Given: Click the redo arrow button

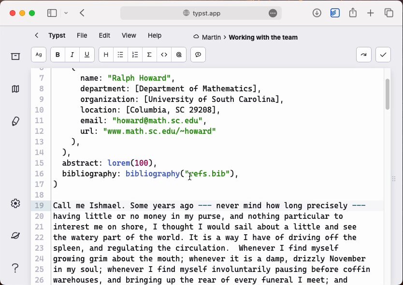Looking at the screenshot, I should point(364,55).
